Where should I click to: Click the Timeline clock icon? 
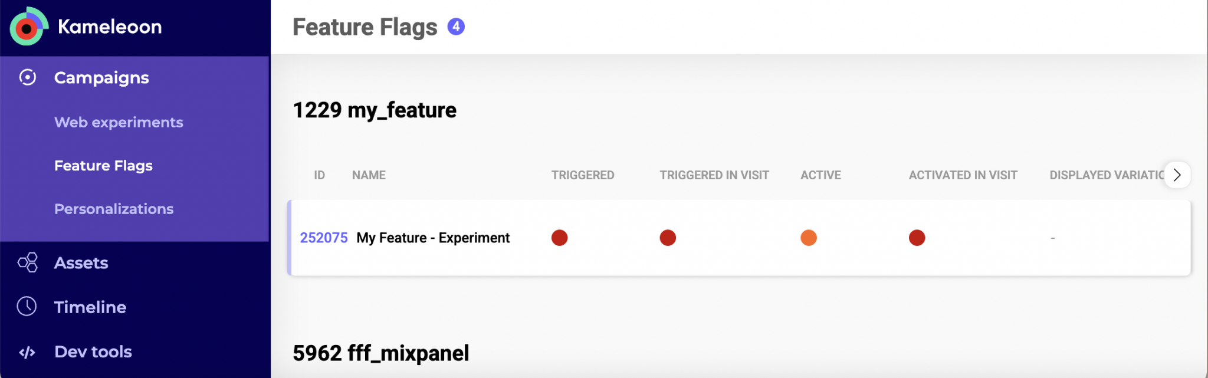pyautogui.click(x=27, y=307)
